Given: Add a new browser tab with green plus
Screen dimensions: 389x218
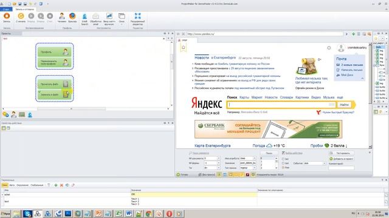Looking at the screenshot, I should tap(353, 34).
